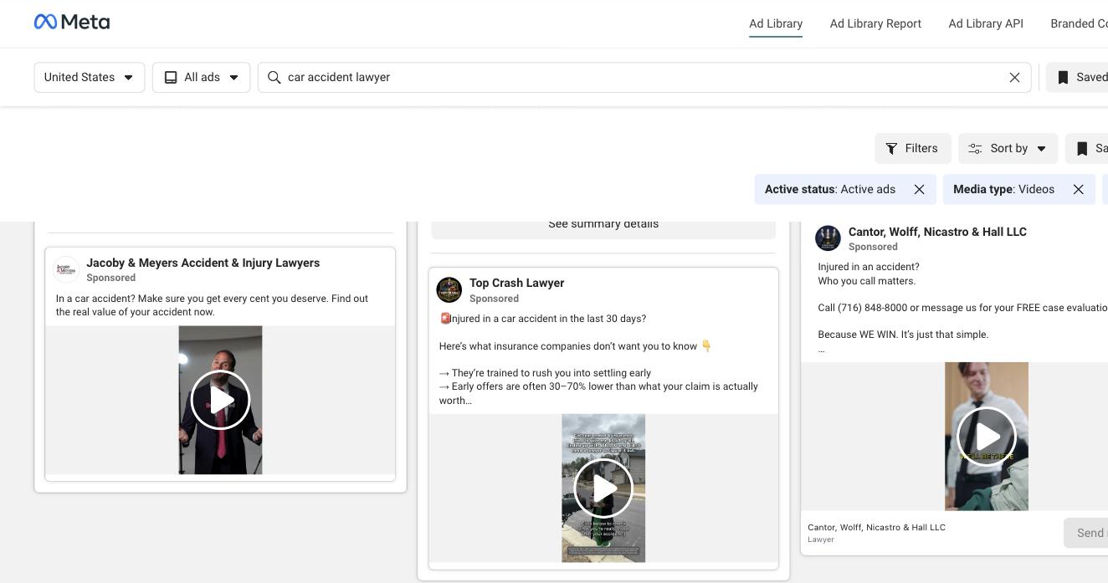The height and width of the screenshot is (583, 1108).
Task: Click the Send message button
Action: click(x=1085, y=533)
